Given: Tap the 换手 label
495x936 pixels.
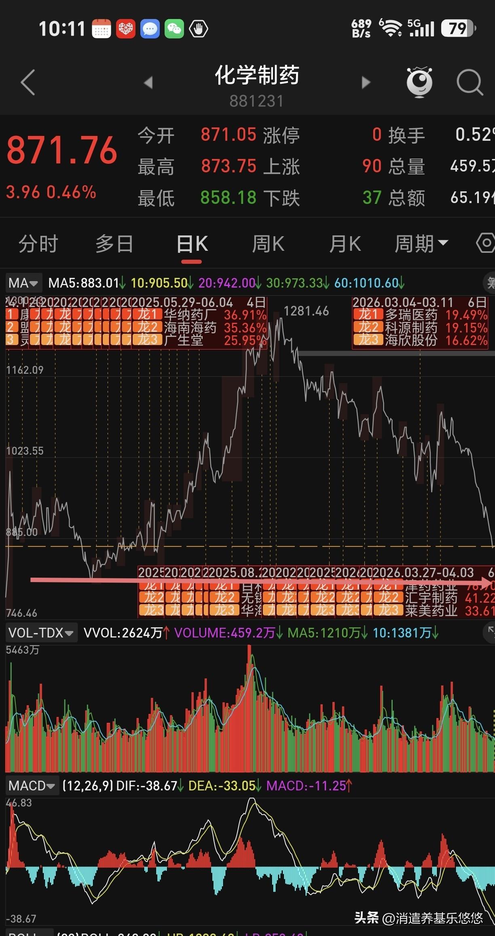Looking at the screenshot, I should click(x=406, y=135).
